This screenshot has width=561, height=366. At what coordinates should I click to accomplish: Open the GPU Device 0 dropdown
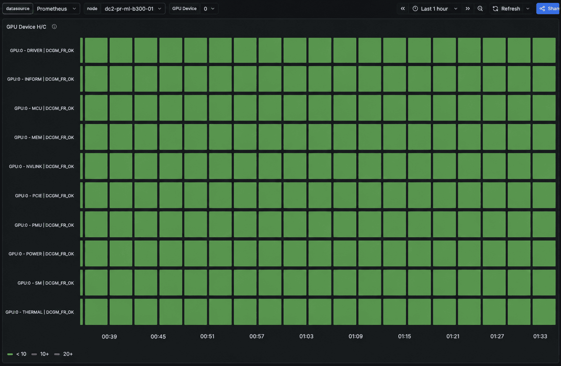point(209,9)
